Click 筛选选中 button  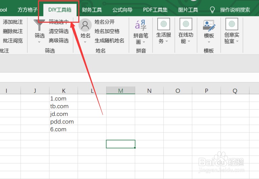[59, 22]
